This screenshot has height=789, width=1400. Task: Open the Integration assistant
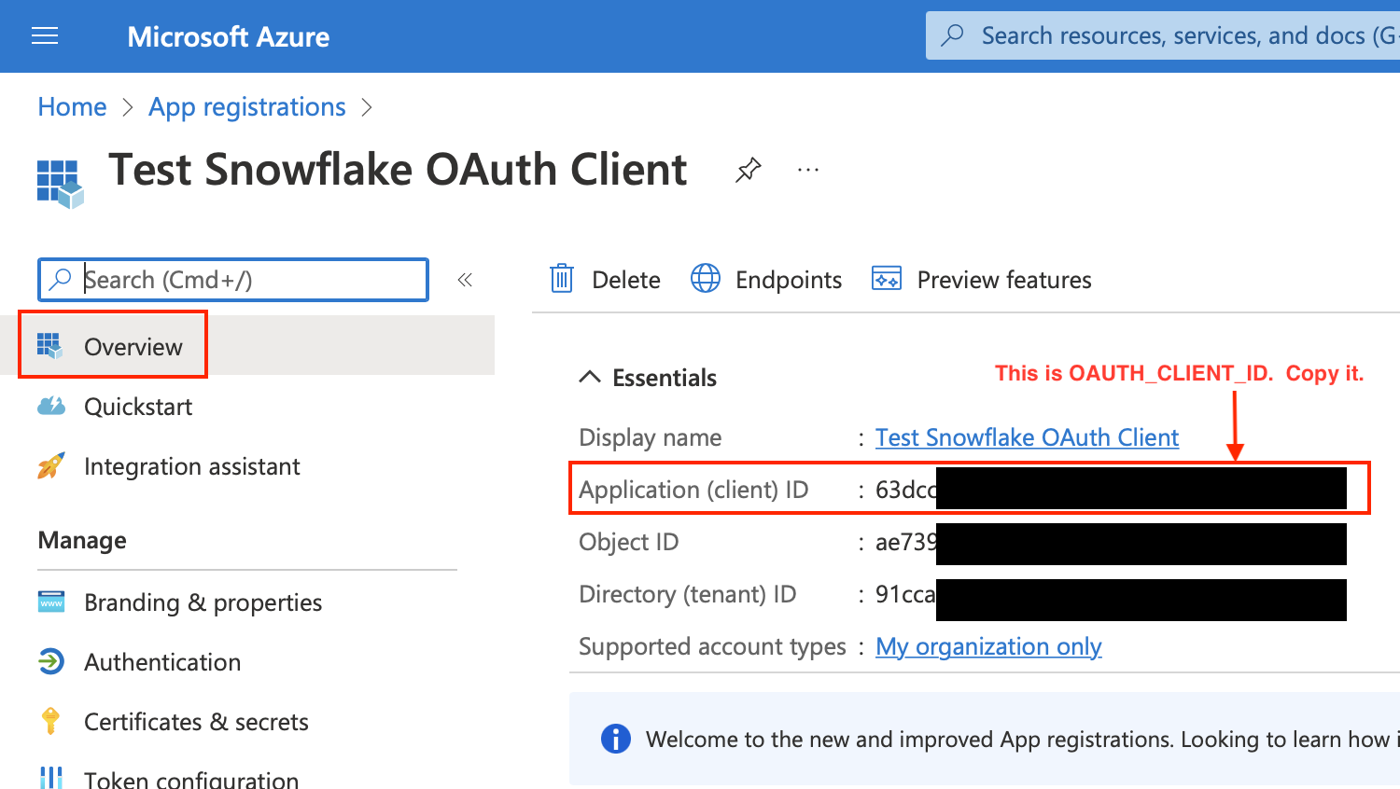coord(191,466)
